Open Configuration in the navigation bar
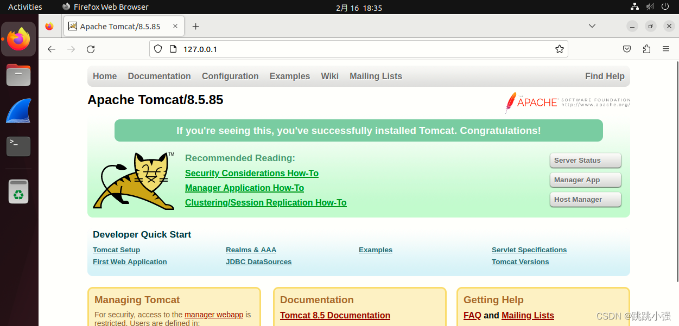This screenshot has width=679, height=326. click(x=230, y=76)
